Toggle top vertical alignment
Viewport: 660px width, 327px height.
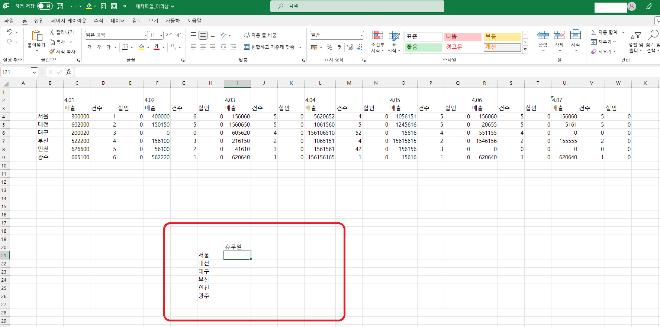[x=193, y=35]
